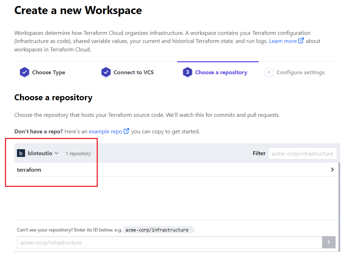Image resolution: width=361 pixels, height=266 pixels.
Task: Click the chevron next to blotoutio
Action: pyautogui.click(x=56, y=153)
